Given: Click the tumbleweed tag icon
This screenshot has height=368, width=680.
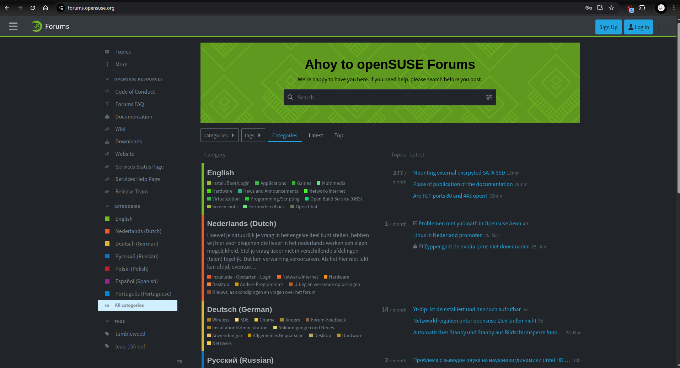Looking at the screenshot, I should pos(107,334).
